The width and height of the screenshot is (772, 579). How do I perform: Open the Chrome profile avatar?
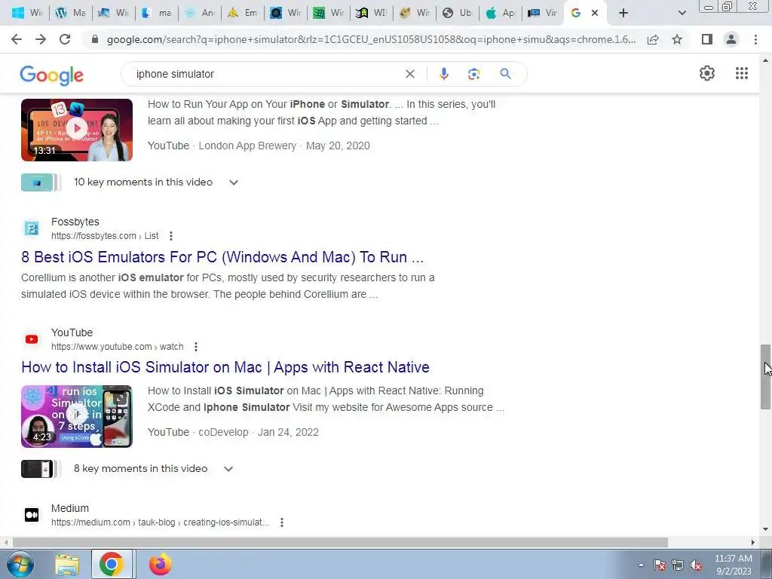[x=731, y=39]
